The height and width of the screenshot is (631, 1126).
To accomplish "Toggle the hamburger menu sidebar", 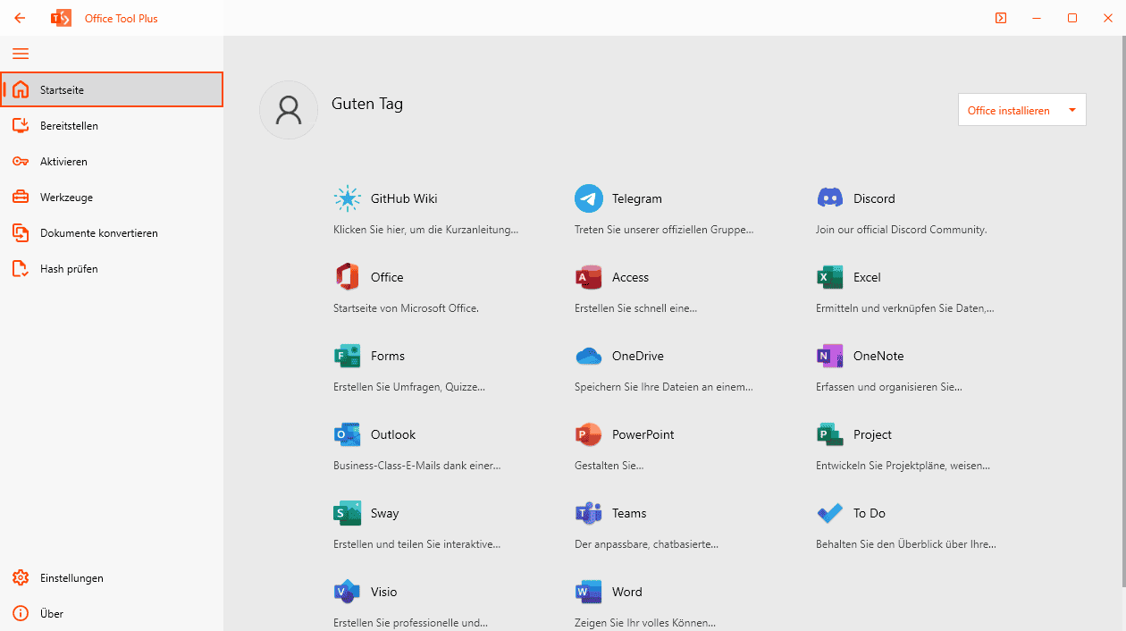I will point(21,54).
